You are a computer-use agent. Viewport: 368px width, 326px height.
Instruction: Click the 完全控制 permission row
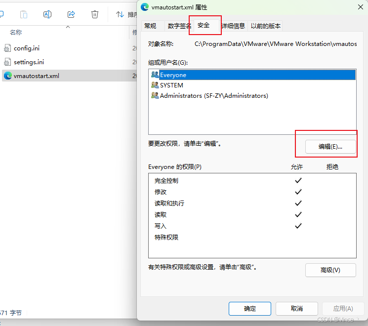pyautogui.click(x=252, y=181)
